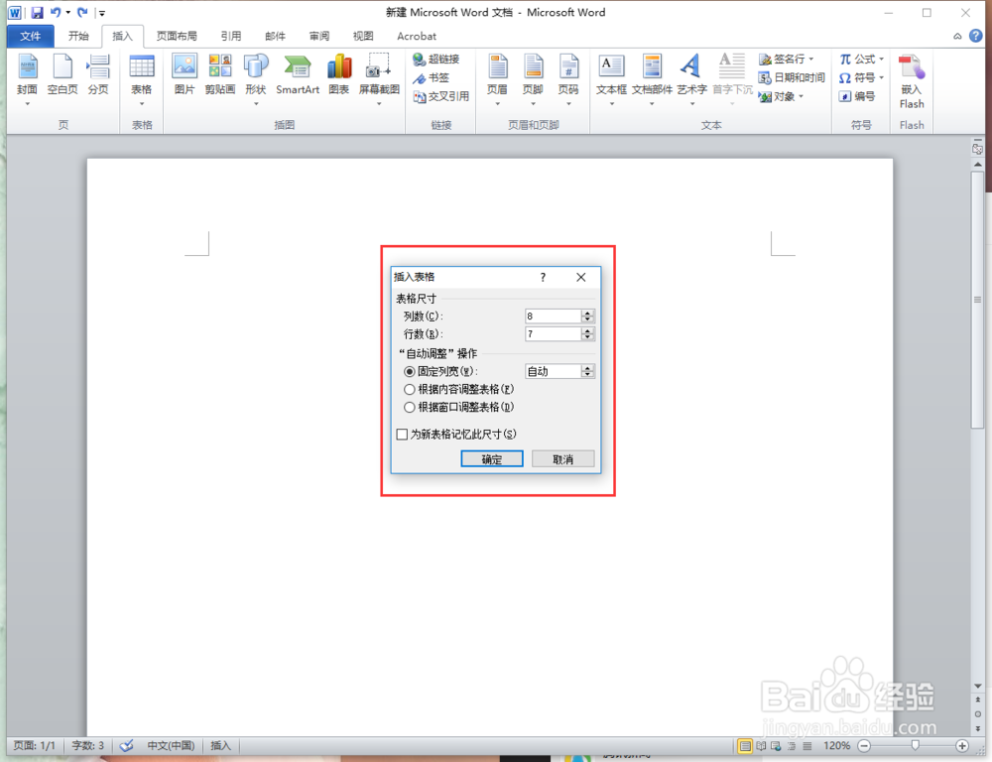This screenshot has height=762, width=992.
Task: Switch to Print Layout view button
Action: click(745, 746)
